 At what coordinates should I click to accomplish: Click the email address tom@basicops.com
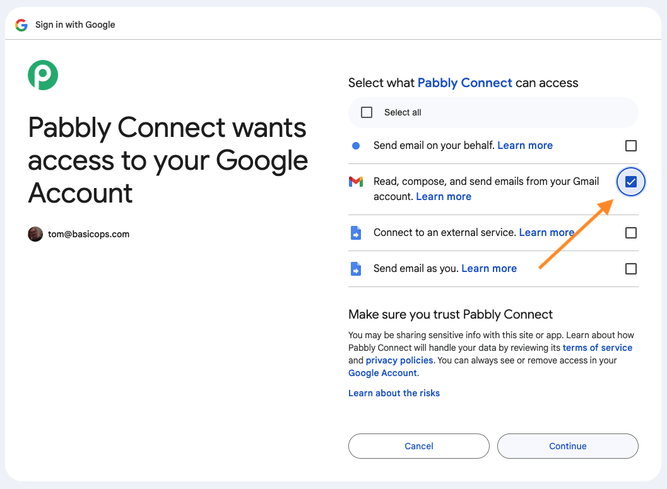point(88,233)
